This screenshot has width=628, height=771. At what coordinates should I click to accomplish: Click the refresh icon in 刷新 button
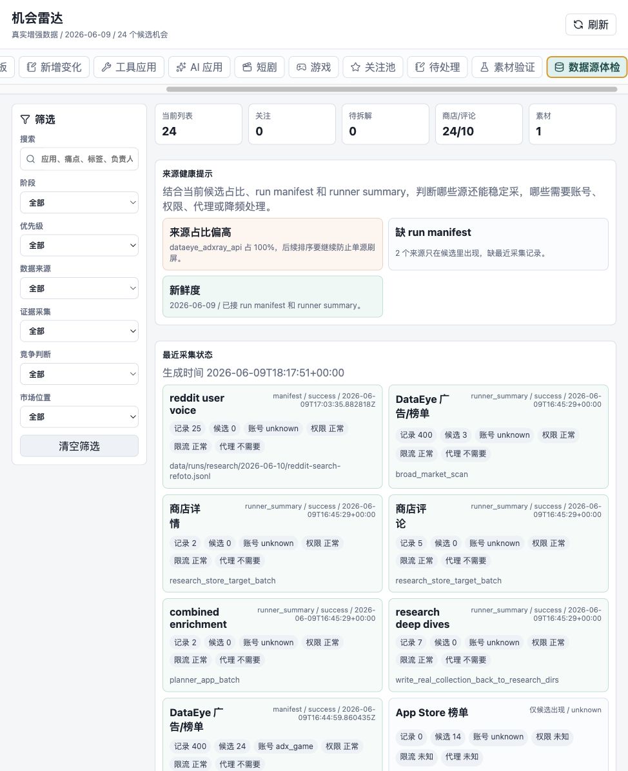pos(578,24)
